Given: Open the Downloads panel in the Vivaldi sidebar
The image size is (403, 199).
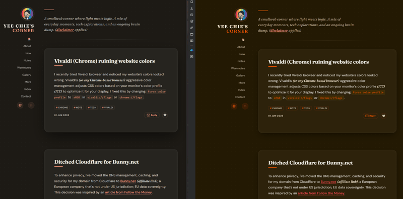Looking at the screenshot, I should (x=192, y=8).
